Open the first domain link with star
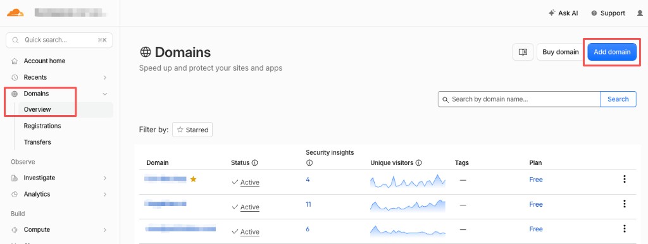Image resolution: width=648 pixels, height=244 pixels. coord(165,179)
